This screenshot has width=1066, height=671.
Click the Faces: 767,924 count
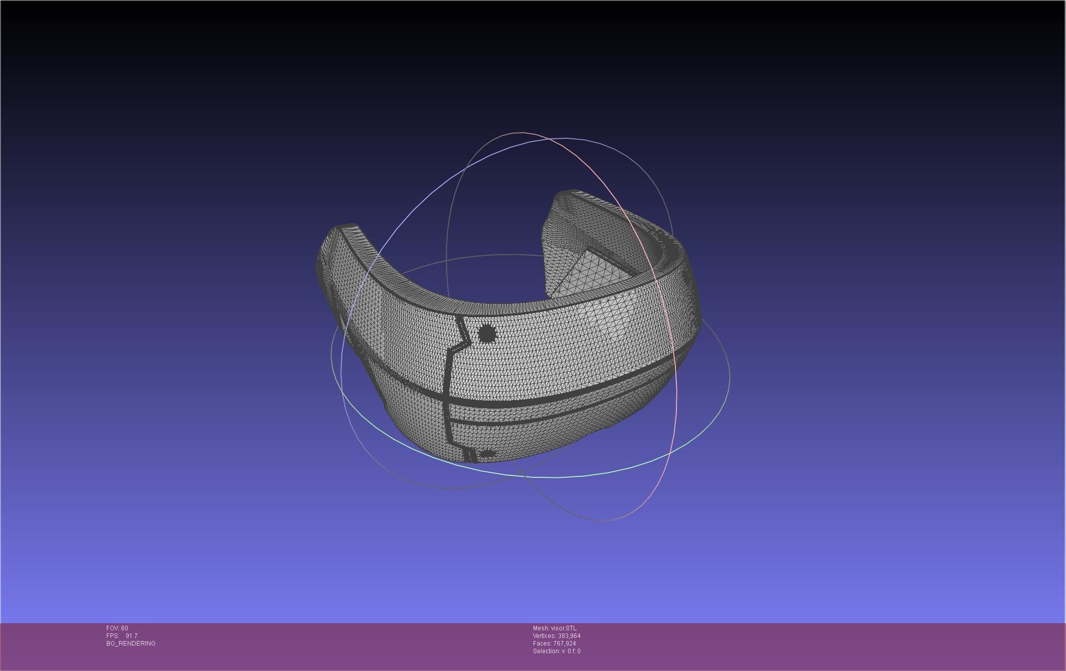[554, 644]
